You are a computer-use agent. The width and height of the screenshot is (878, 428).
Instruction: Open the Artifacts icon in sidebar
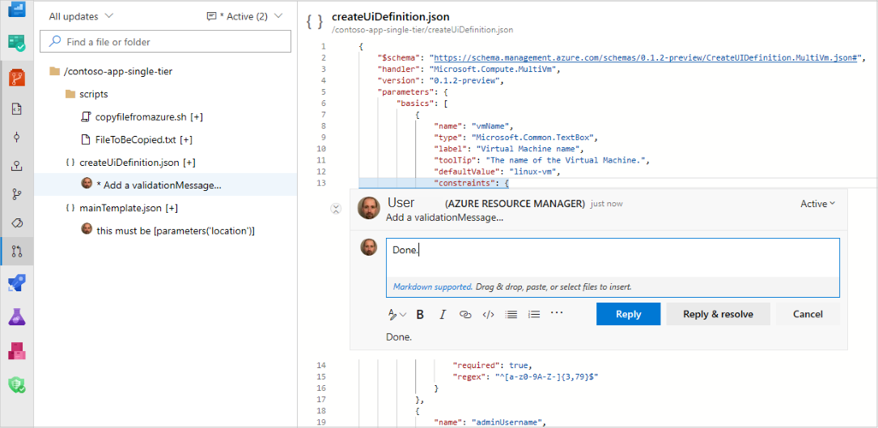[x=17, y=350]
